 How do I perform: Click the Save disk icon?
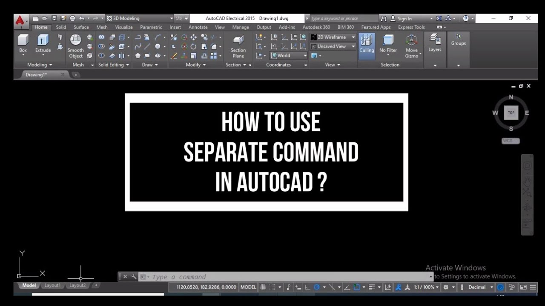[54, 18]
